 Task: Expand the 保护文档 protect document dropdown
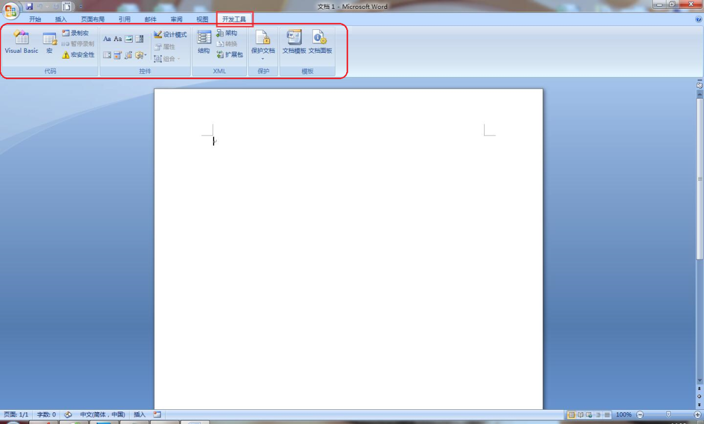(263, 58)
